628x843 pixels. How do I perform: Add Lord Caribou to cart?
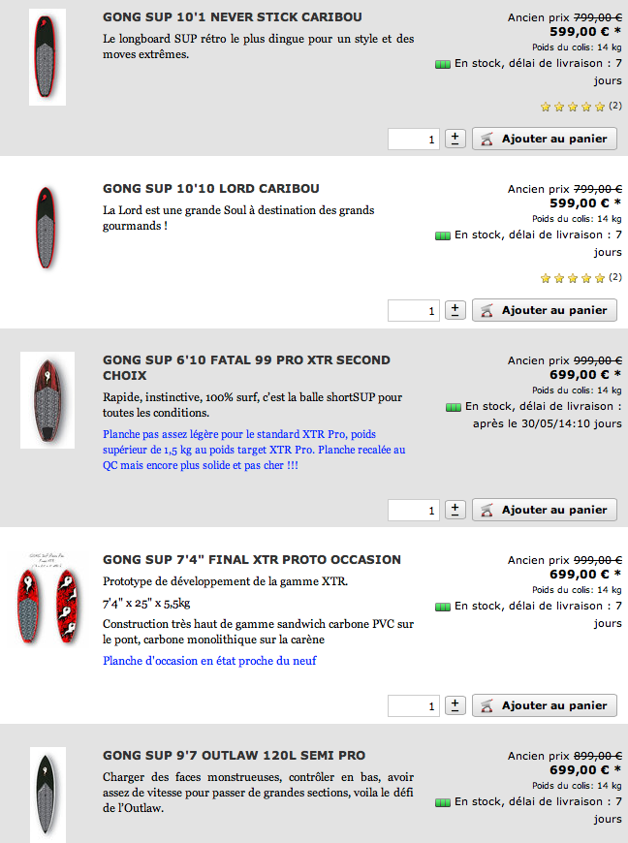[544, 310]
